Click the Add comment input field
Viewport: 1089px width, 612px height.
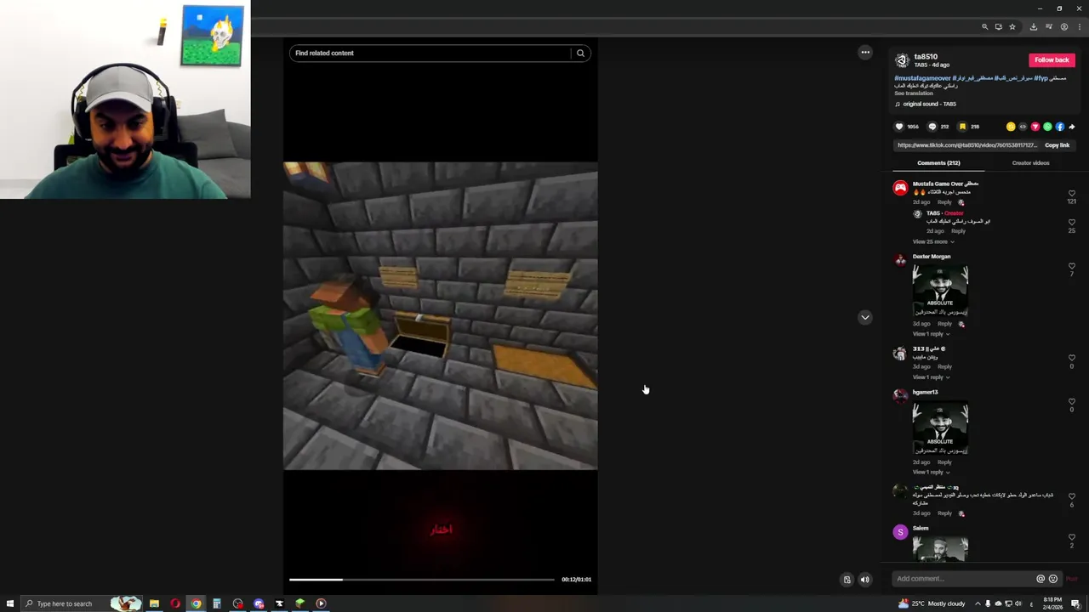(x=962, y=579)
